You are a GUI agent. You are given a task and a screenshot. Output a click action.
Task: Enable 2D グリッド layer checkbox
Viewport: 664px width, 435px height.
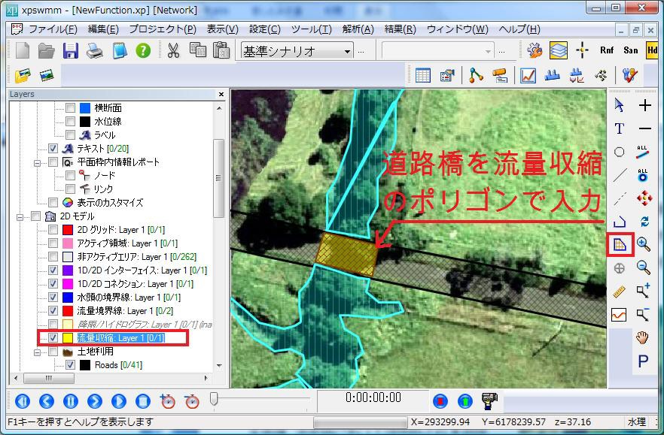[x=53, y=230]
